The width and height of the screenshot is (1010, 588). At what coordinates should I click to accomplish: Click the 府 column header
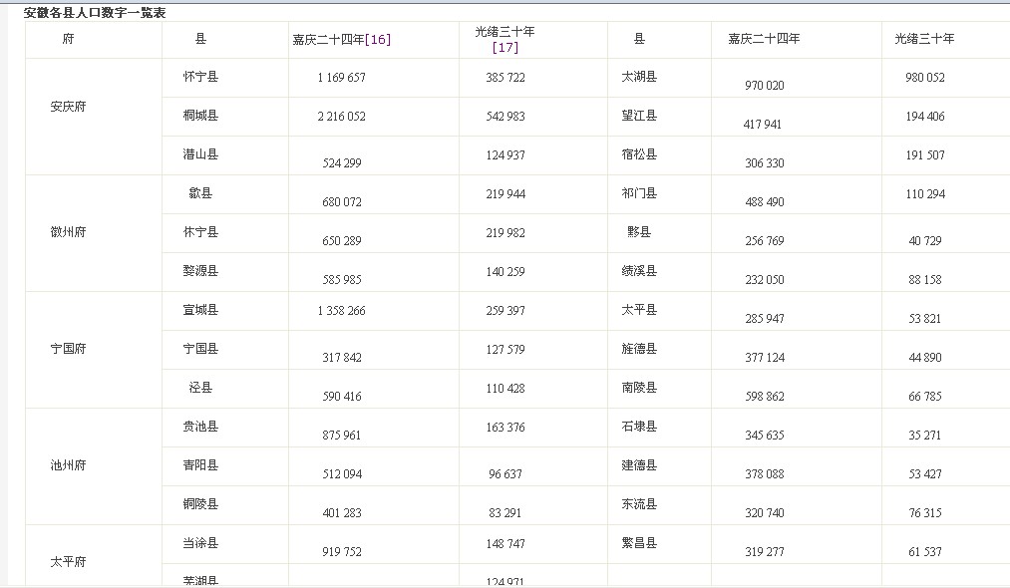click(x=68, y=40)
